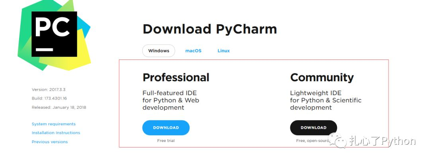Click the Build 173.4301.16 text
This screenshot has height=161, width=430.
[x=49, y=98]
